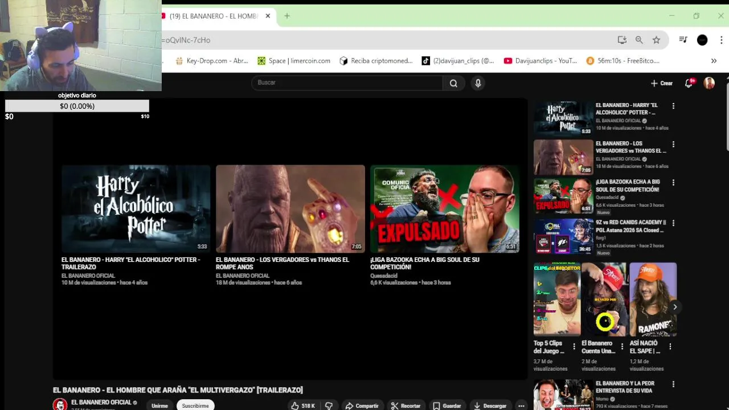Viewport: 729px width, 410px height.
Task: Open Chrome three-dot menu
Action: 722,40
